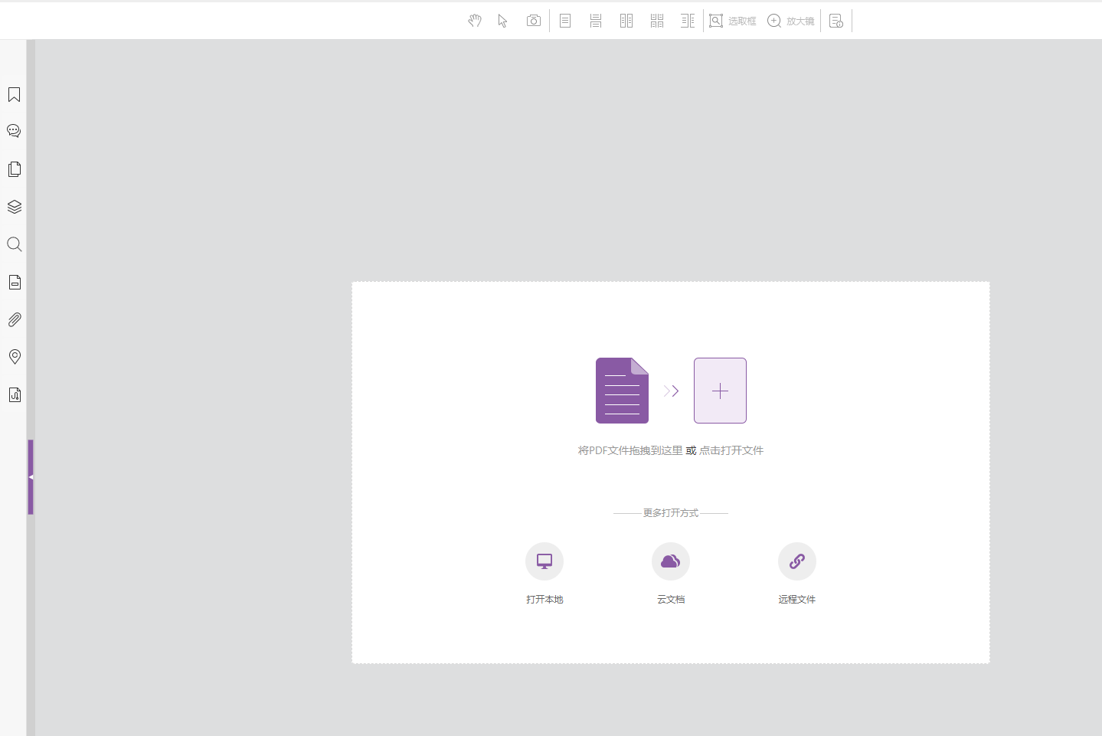Open the Search panel in sidebar
The image size is (1102, 736).
coord(14,244)
